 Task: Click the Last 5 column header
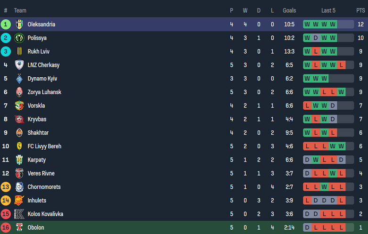click(x=328, y=10)
